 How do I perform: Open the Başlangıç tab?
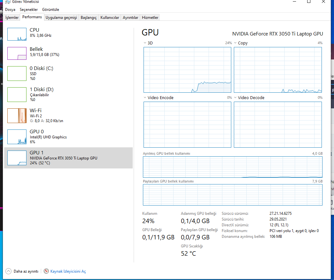pyautogui.click(x=89, y=18)
